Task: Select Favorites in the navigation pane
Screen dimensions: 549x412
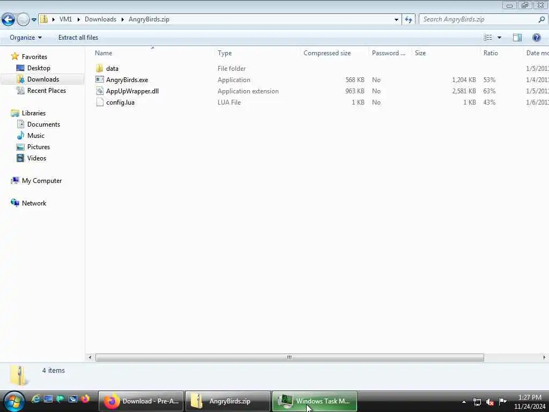Action: [x=34, y=57]
